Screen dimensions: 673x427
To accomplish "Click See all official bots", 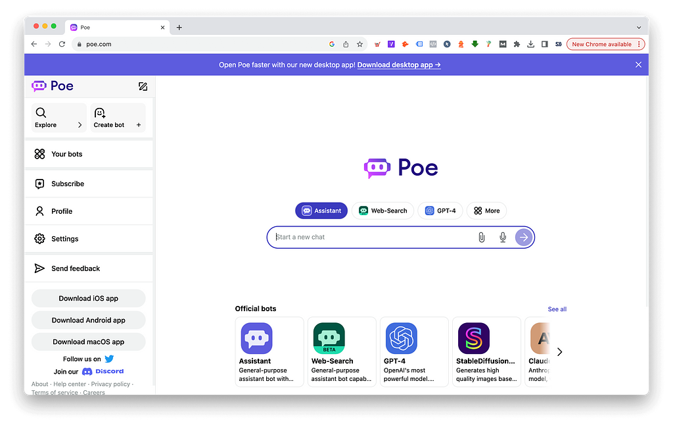I will [x=557, y=309].
